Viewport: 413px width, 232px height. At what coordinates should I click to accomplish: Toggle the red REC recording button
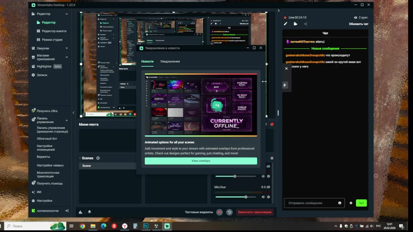tap(220, 212)
